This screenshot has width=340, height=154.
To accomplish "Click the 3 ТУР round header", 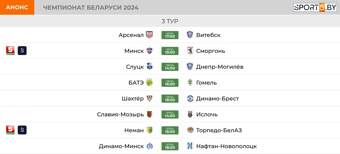I will [170, 21].
